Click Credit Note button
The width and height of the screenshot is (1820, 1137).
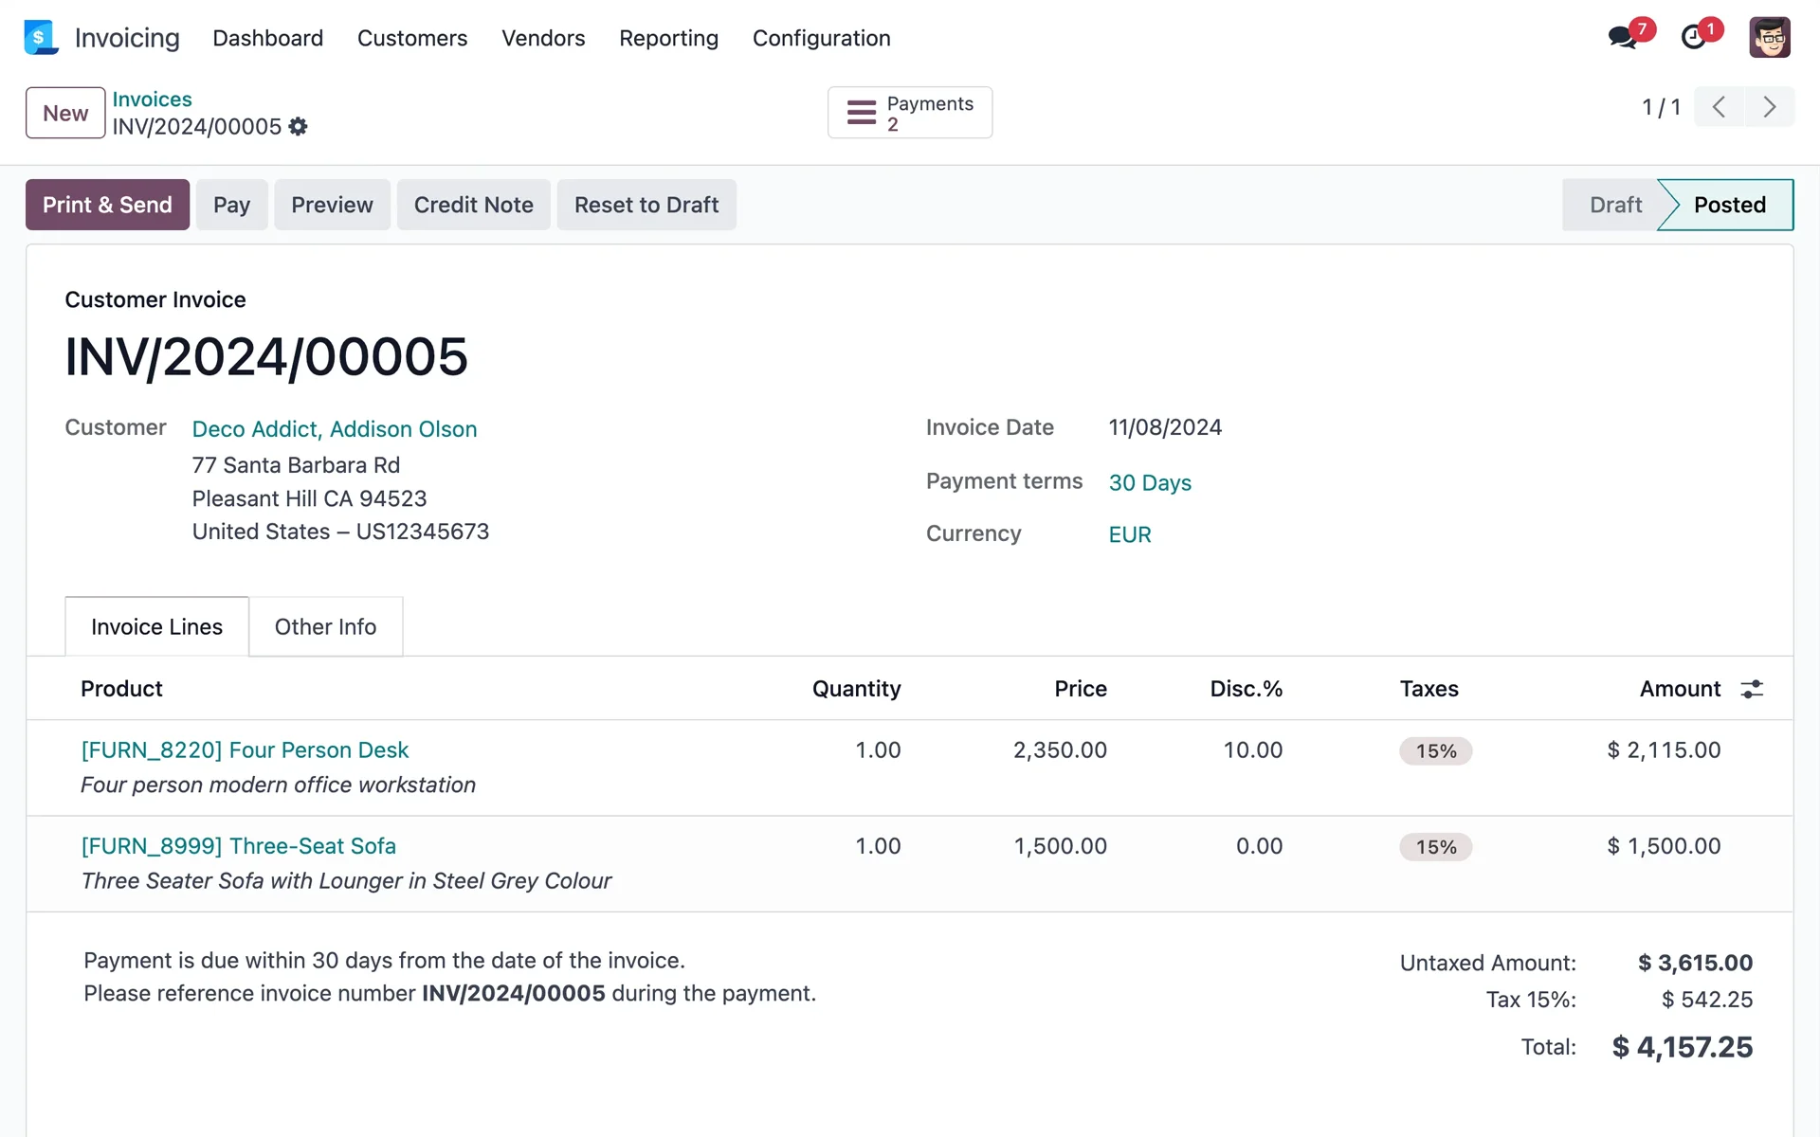pos(474,205)
